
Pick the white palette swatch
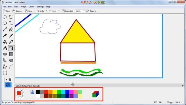tap(38, 96)
